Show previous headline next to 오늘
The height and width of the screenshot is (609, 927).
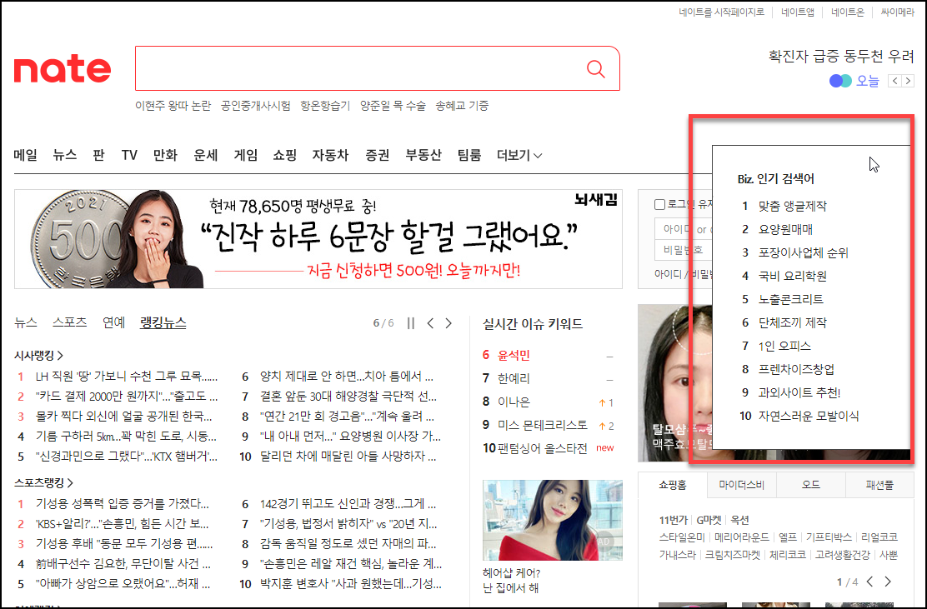point(895,81)
